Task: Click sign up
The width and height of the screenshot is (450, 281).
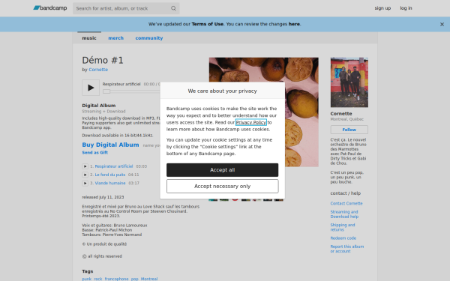Action: (382, 8)
